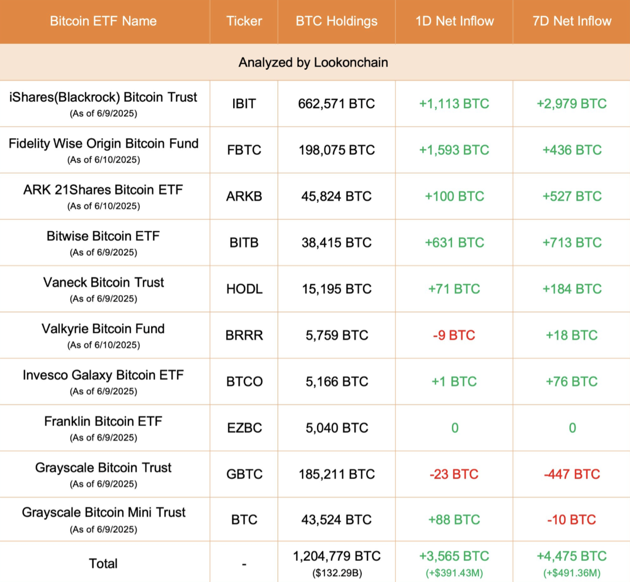Click the EZBC ticker cell
Screen dimensions: 630x582
point(244,428)
